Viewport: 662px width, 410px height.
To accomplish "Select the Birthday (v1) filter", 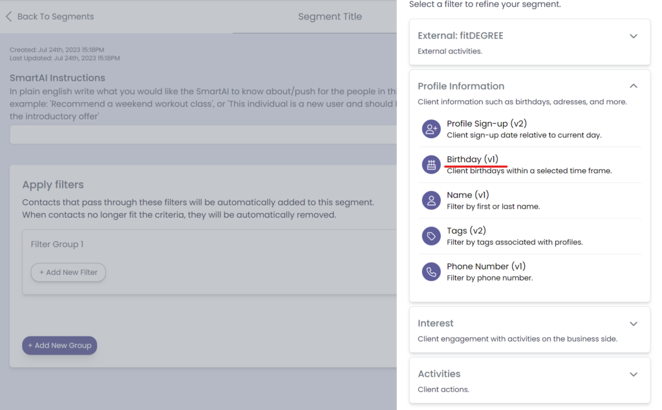I will tap(473, 159).
